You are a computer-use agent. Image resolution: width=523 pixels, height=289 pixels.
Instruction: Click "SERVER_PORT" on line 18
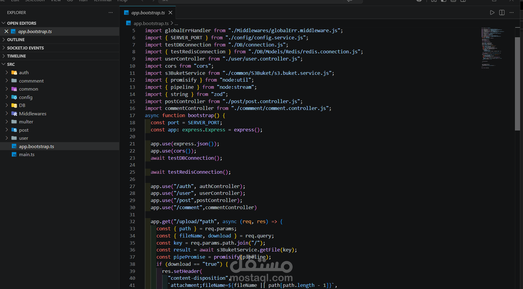pyautogui.click(x=204, y=122)
